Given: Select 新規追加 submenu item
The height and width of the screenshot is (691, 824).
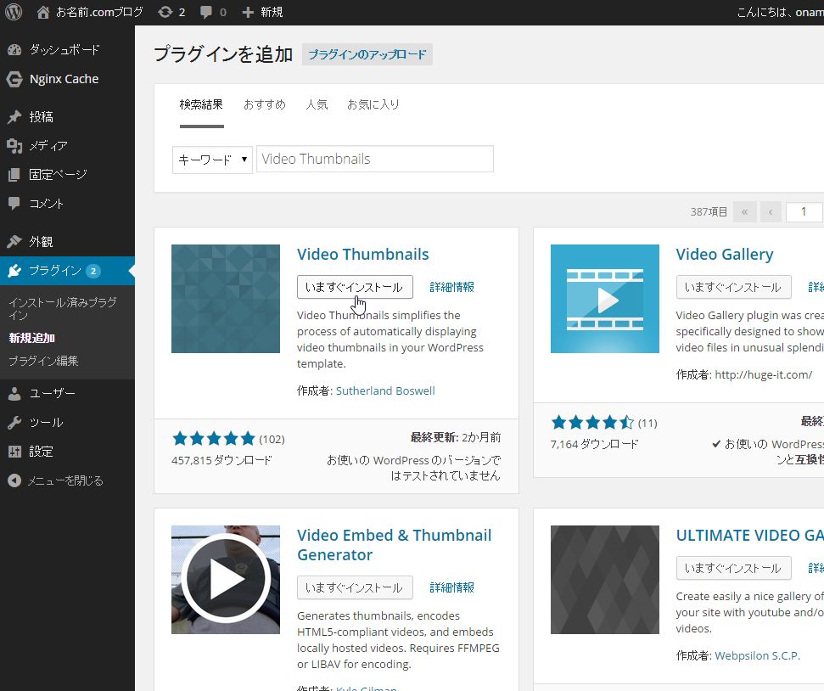Looking at the screenshot, I should coord(32,338).
